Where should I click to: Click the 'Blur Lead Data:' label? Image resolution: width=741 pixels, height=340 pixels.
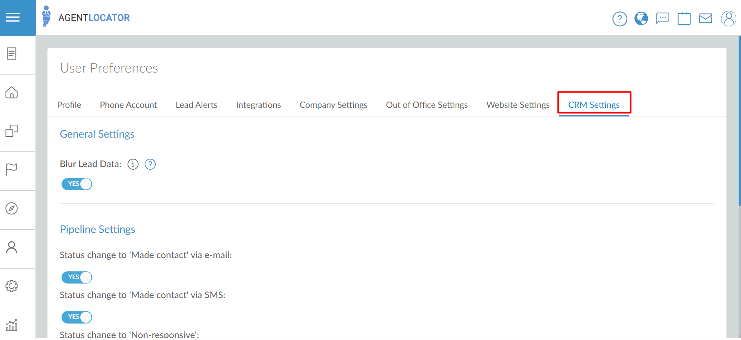tap(91, 164)
